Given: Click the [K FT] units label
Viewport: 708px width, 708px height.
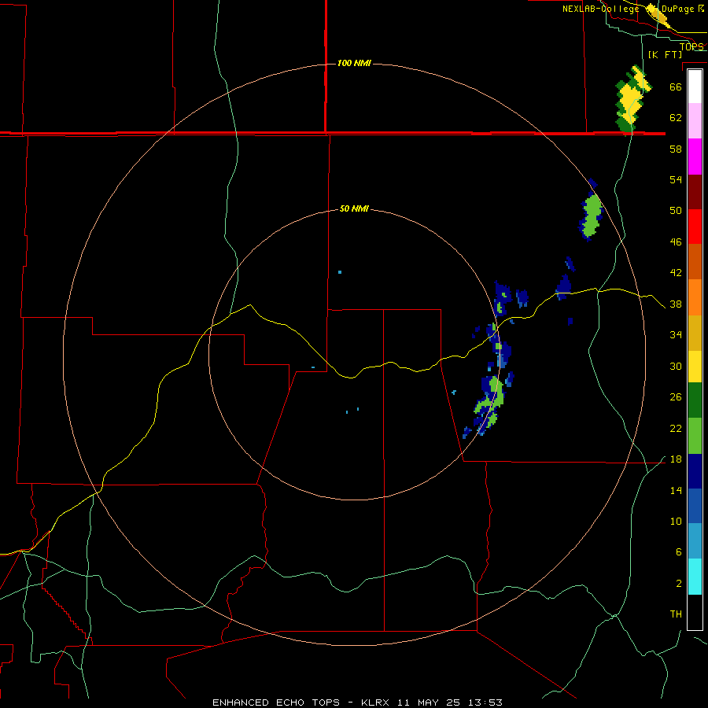Looking at the screenshot, I should [665, 54].
